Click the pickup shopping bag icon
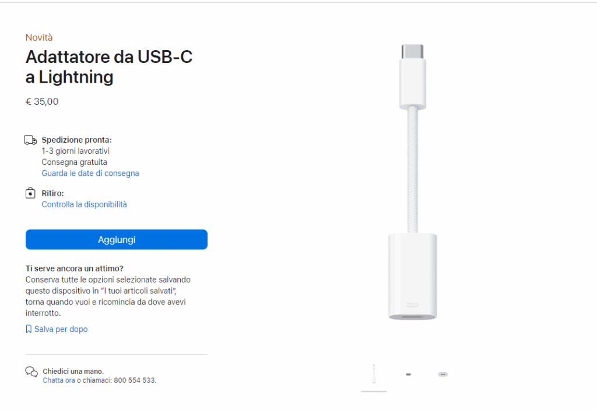 (30, 193)
